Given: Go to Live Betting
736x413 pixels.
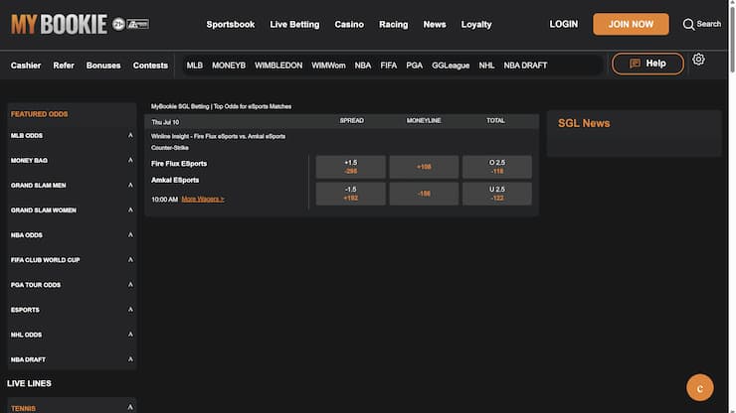Looking at the screenshot, I should pyautogui.click(x=294, y=25).
